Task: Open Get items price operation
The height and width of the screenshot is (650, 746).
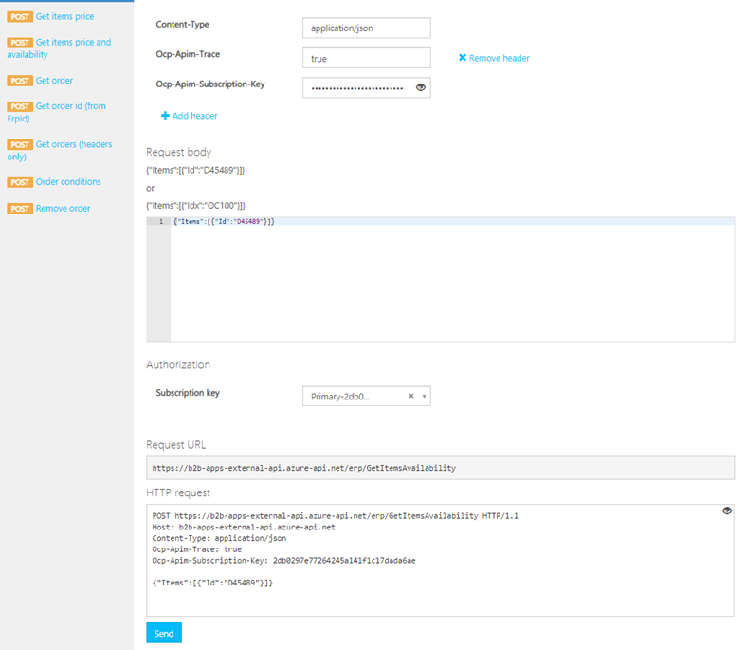Action: (x=64, y=17)
